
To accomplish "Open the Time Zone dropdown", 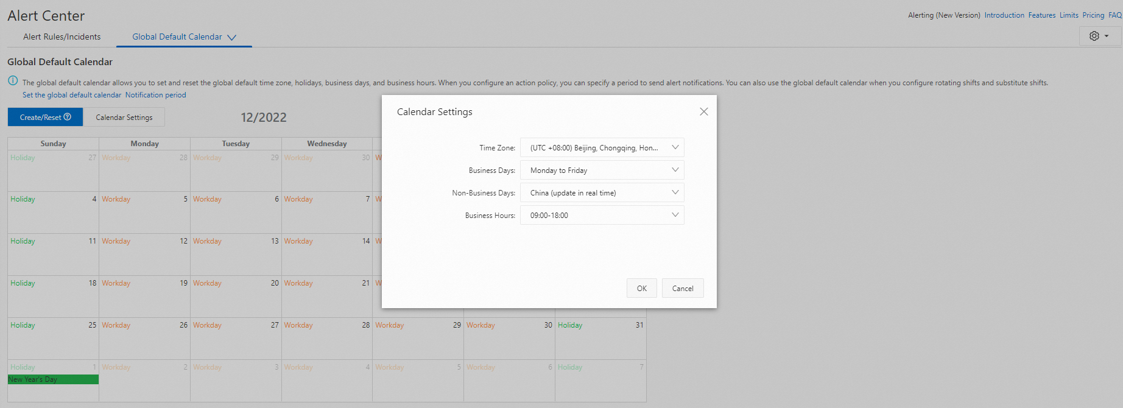I will tap(602, 148).
